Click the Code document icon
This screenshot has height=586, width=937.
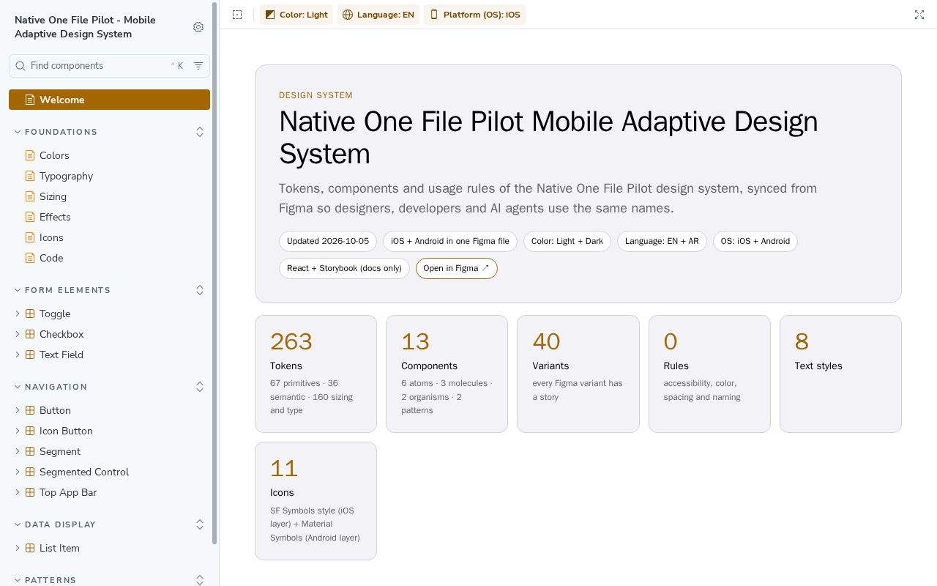[30, 258]
